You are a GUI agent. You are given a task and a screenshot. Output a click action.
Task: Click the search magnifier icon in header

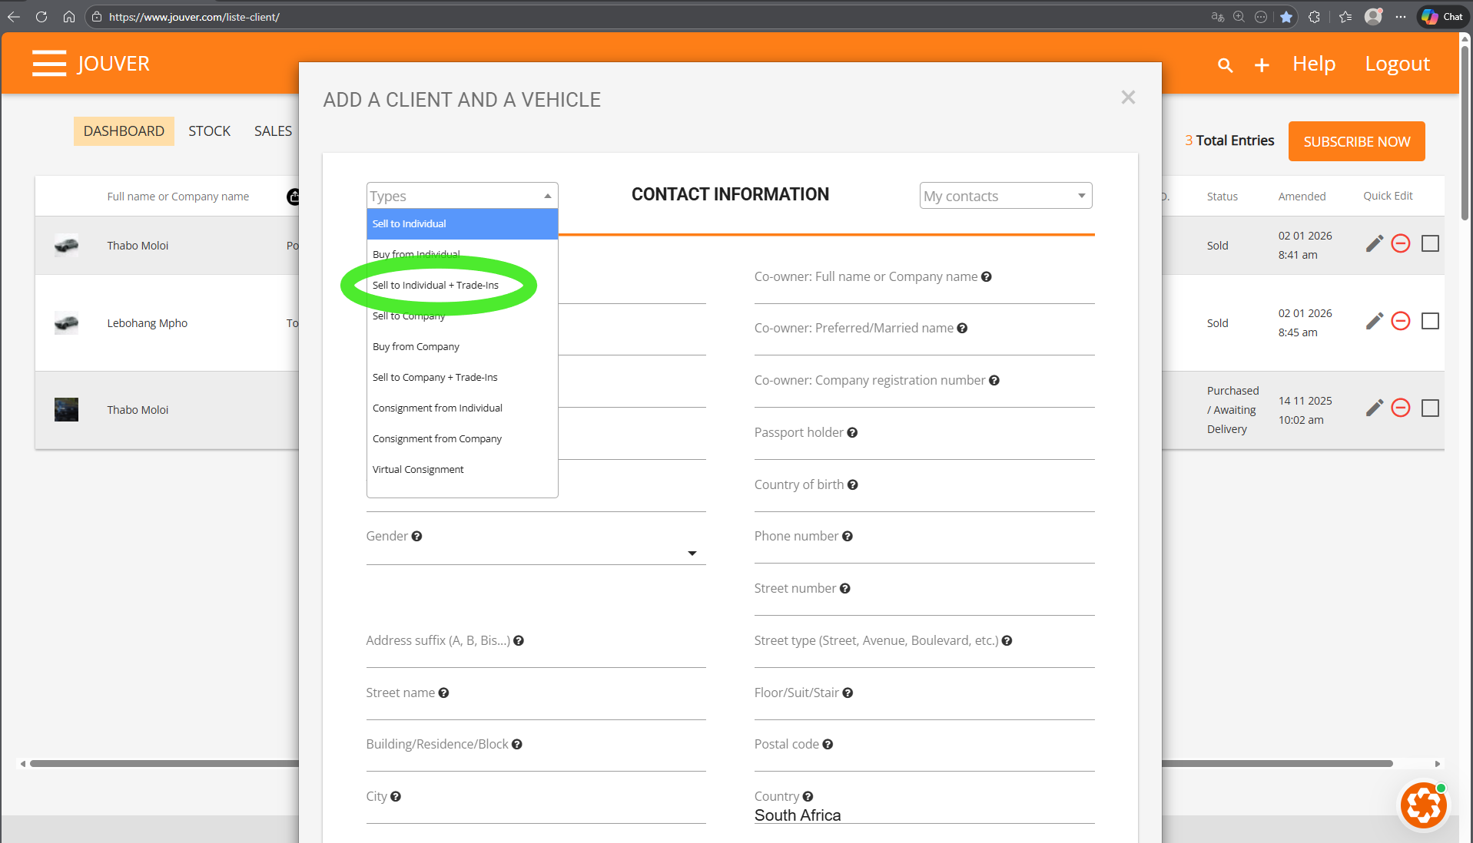coord(1225,65)
